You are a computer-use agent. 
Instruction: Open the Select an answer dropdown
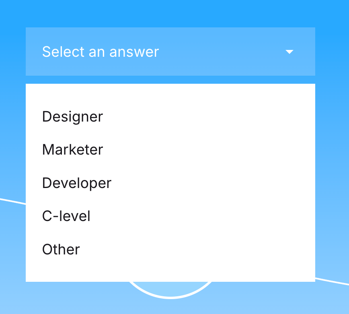[x=170, y=52]
